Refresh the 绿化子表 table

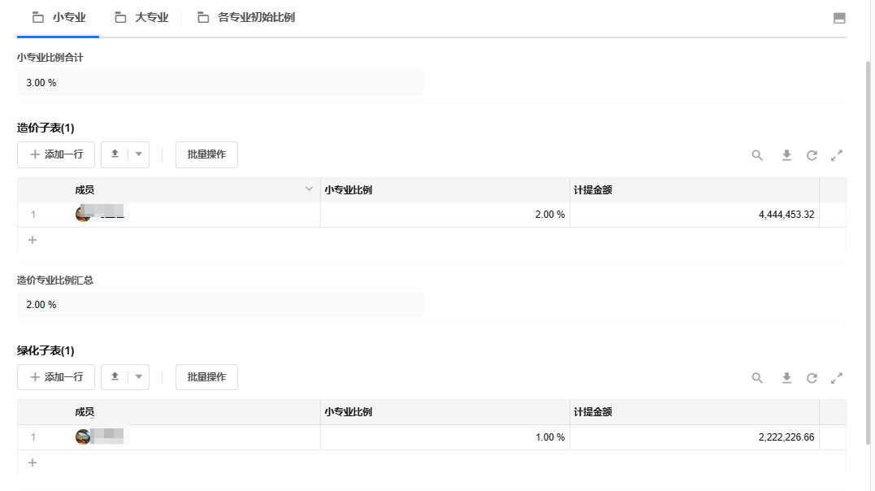[x=812, y=378]
